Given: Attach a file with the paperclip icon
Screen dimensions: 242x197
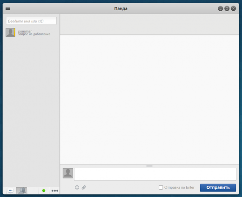Looking at the screenshot, I should (84, 187).
